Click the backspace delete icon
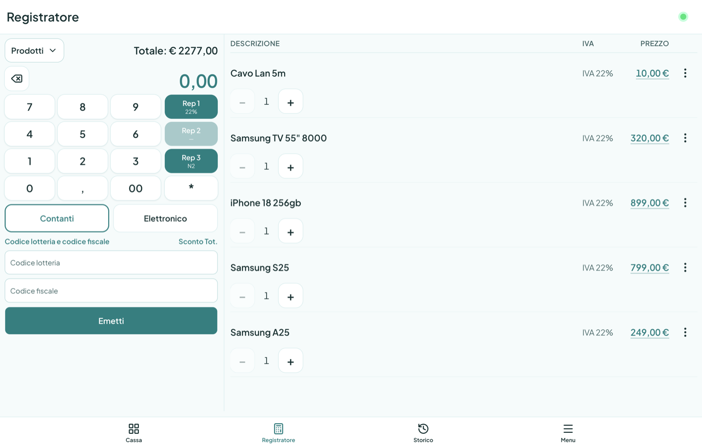The width and height of the screenshot is (702, 447). pyautogui.click(x=17, y=78)
